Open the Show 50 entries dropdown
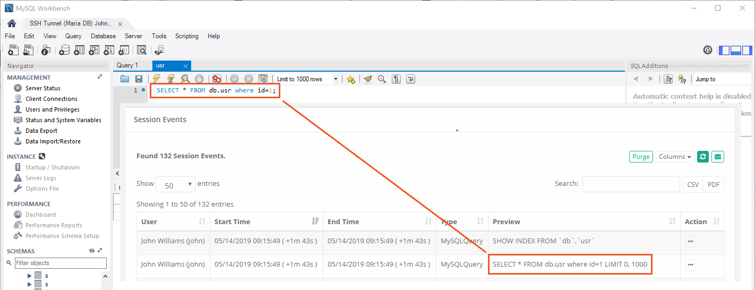This screenshot has height=290, width=755. [x=175, y=185]
